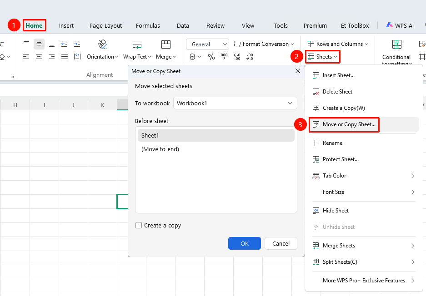
Task: Select Protect Sheet menu entry
Action: (x=364, y=159)
